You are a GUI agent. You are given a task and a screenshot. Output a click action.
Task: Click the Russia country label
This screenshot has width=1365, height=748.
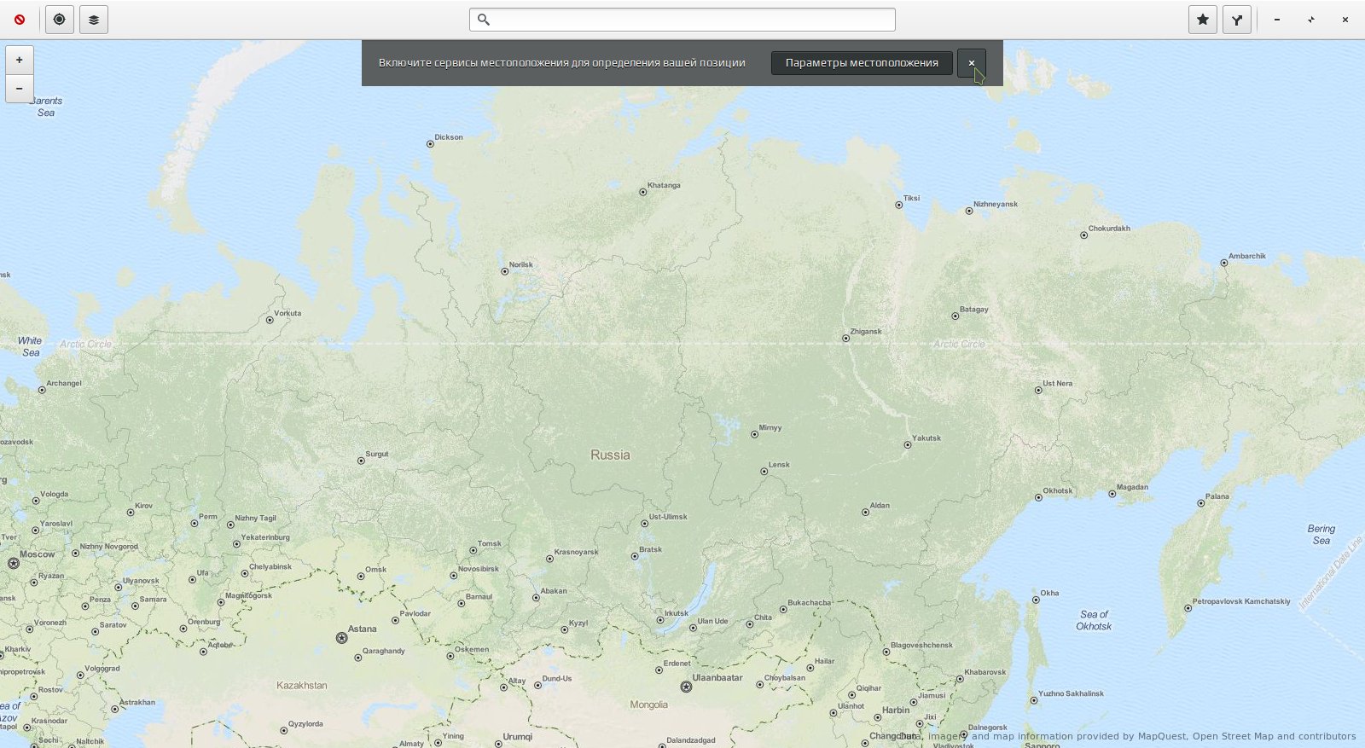(x=610, y=455)
